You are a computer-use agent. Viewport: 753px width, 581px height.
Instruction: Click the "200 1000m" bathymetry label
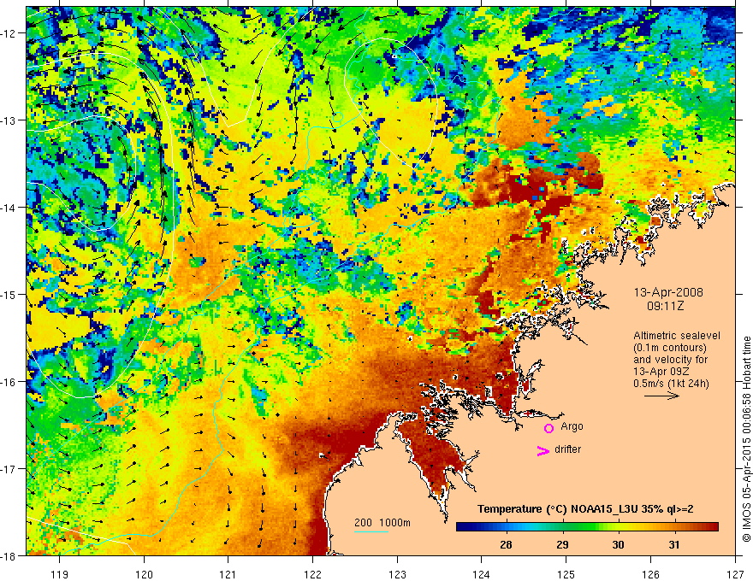[382, 523]
